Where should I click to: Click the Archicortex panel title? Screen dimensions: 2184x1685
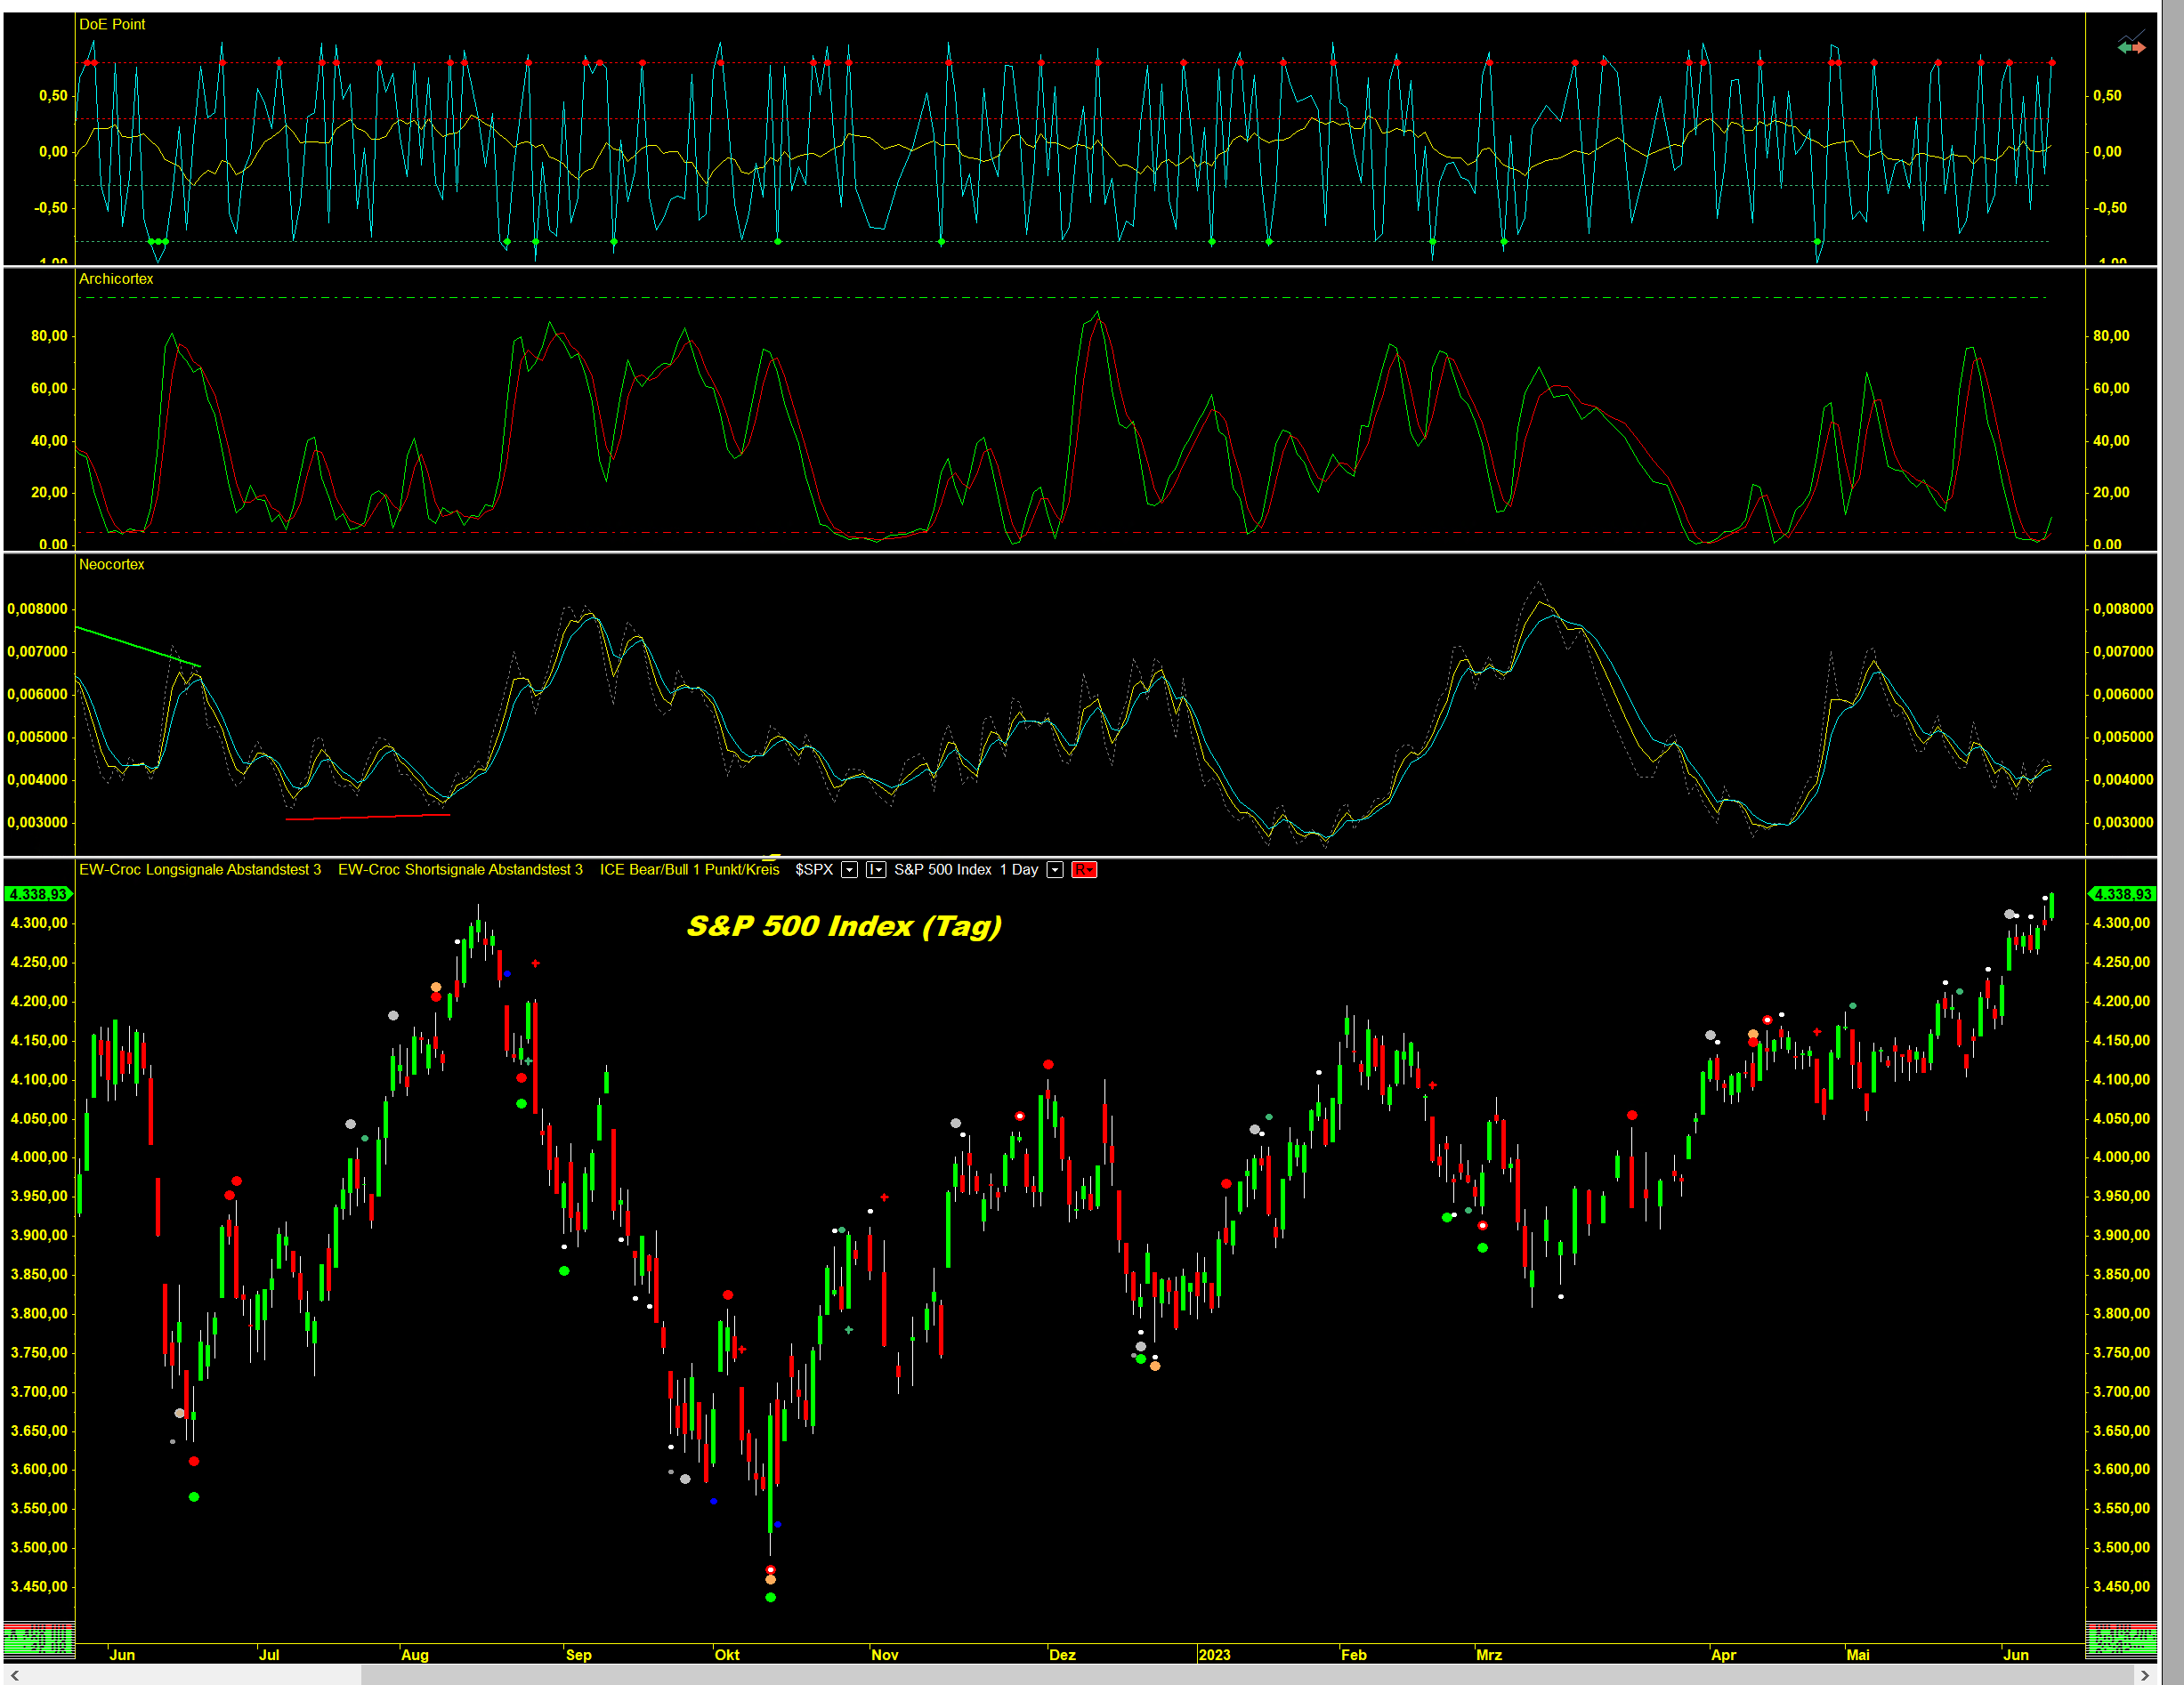click(x=116, y=278)
